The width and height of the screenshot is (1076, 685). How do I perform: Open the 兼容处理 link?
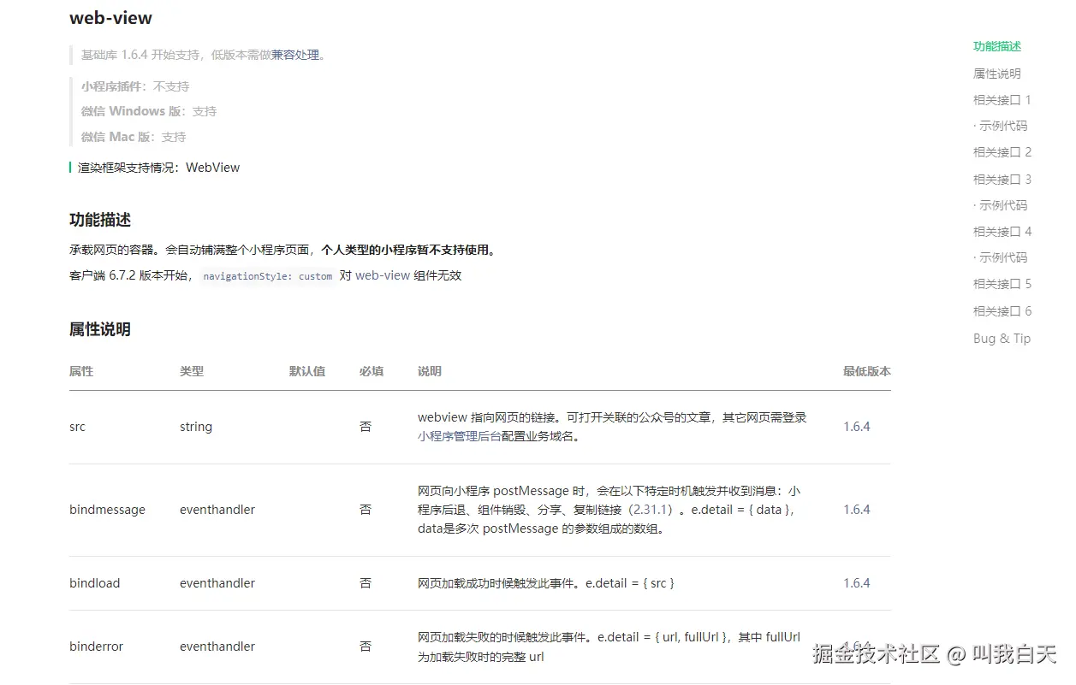click(295, 55)
